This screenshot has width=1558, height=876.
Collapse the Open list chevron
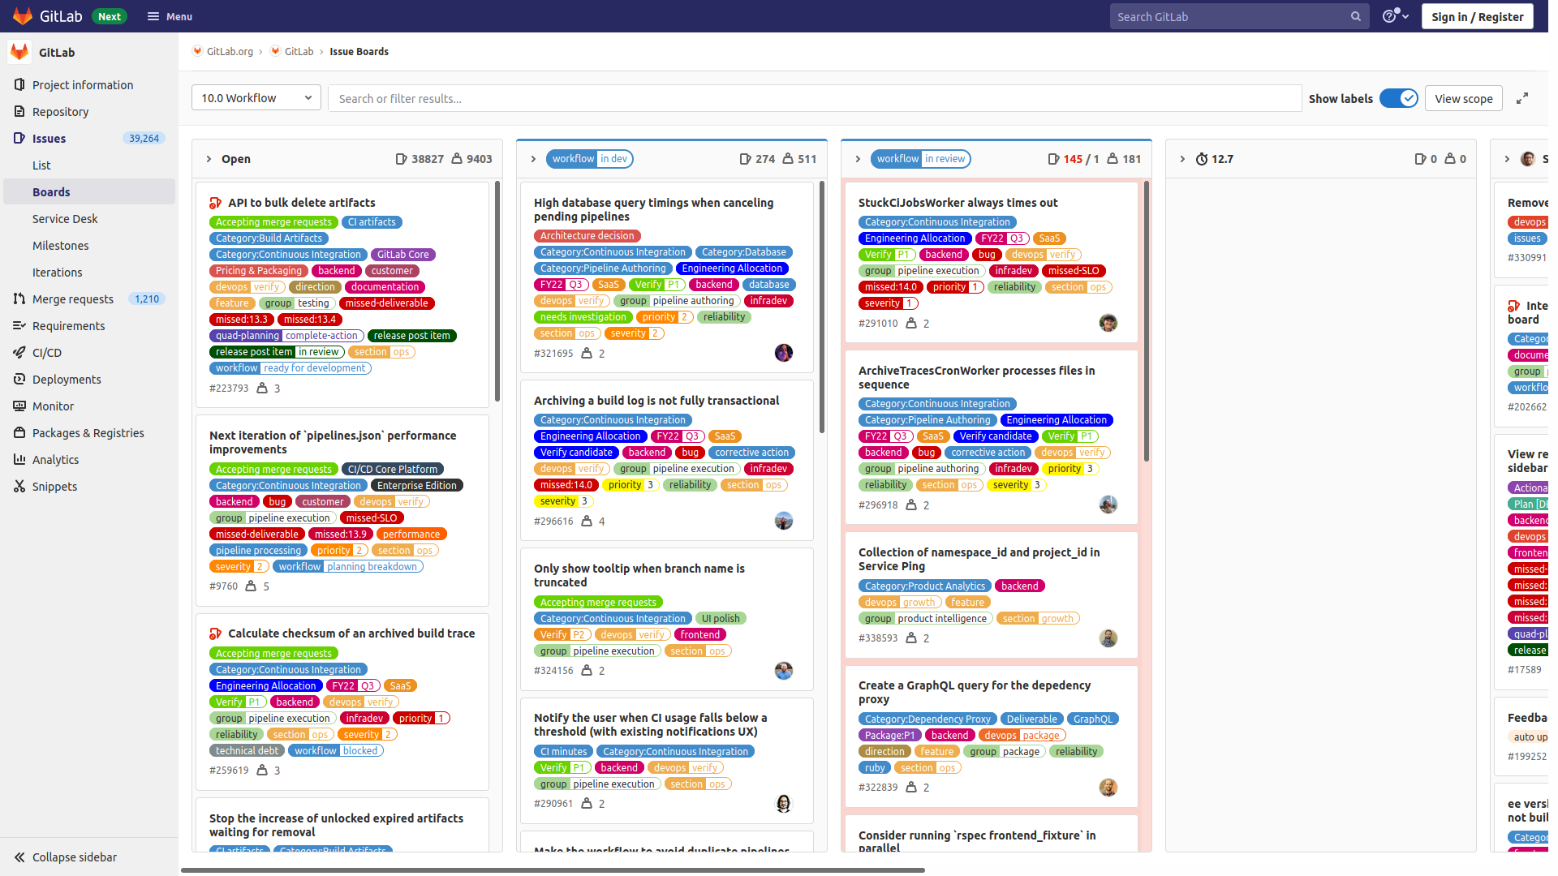tap(209, 159)
